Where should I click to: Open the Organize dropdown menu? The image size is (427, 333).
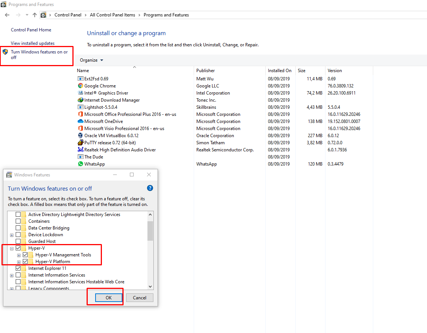[x=91, y=60]
